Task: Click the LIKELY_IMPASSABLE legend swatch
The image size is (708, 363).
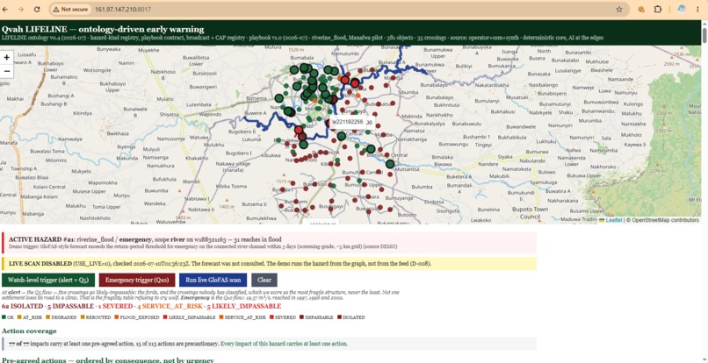Action: pos(165,317)
